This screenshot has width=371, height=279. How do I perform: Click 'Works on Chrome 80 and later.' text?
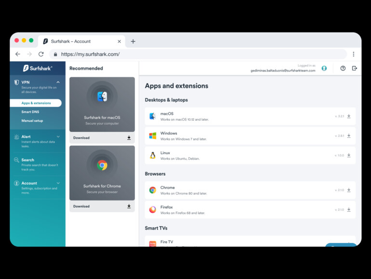(x=184, y=194)
